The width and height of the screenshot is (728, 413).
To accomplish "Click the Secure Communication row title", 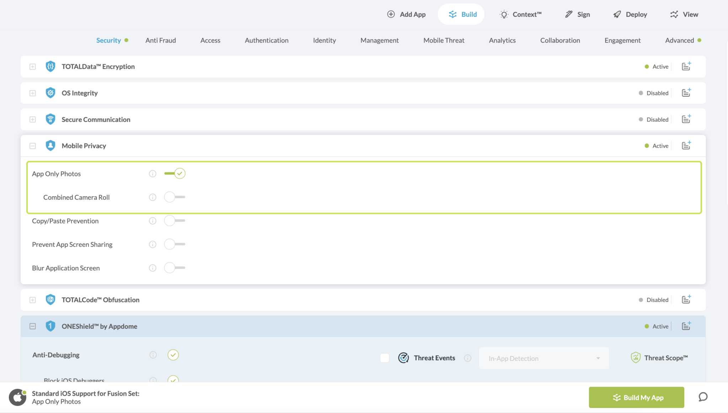I will coord(96,120).
